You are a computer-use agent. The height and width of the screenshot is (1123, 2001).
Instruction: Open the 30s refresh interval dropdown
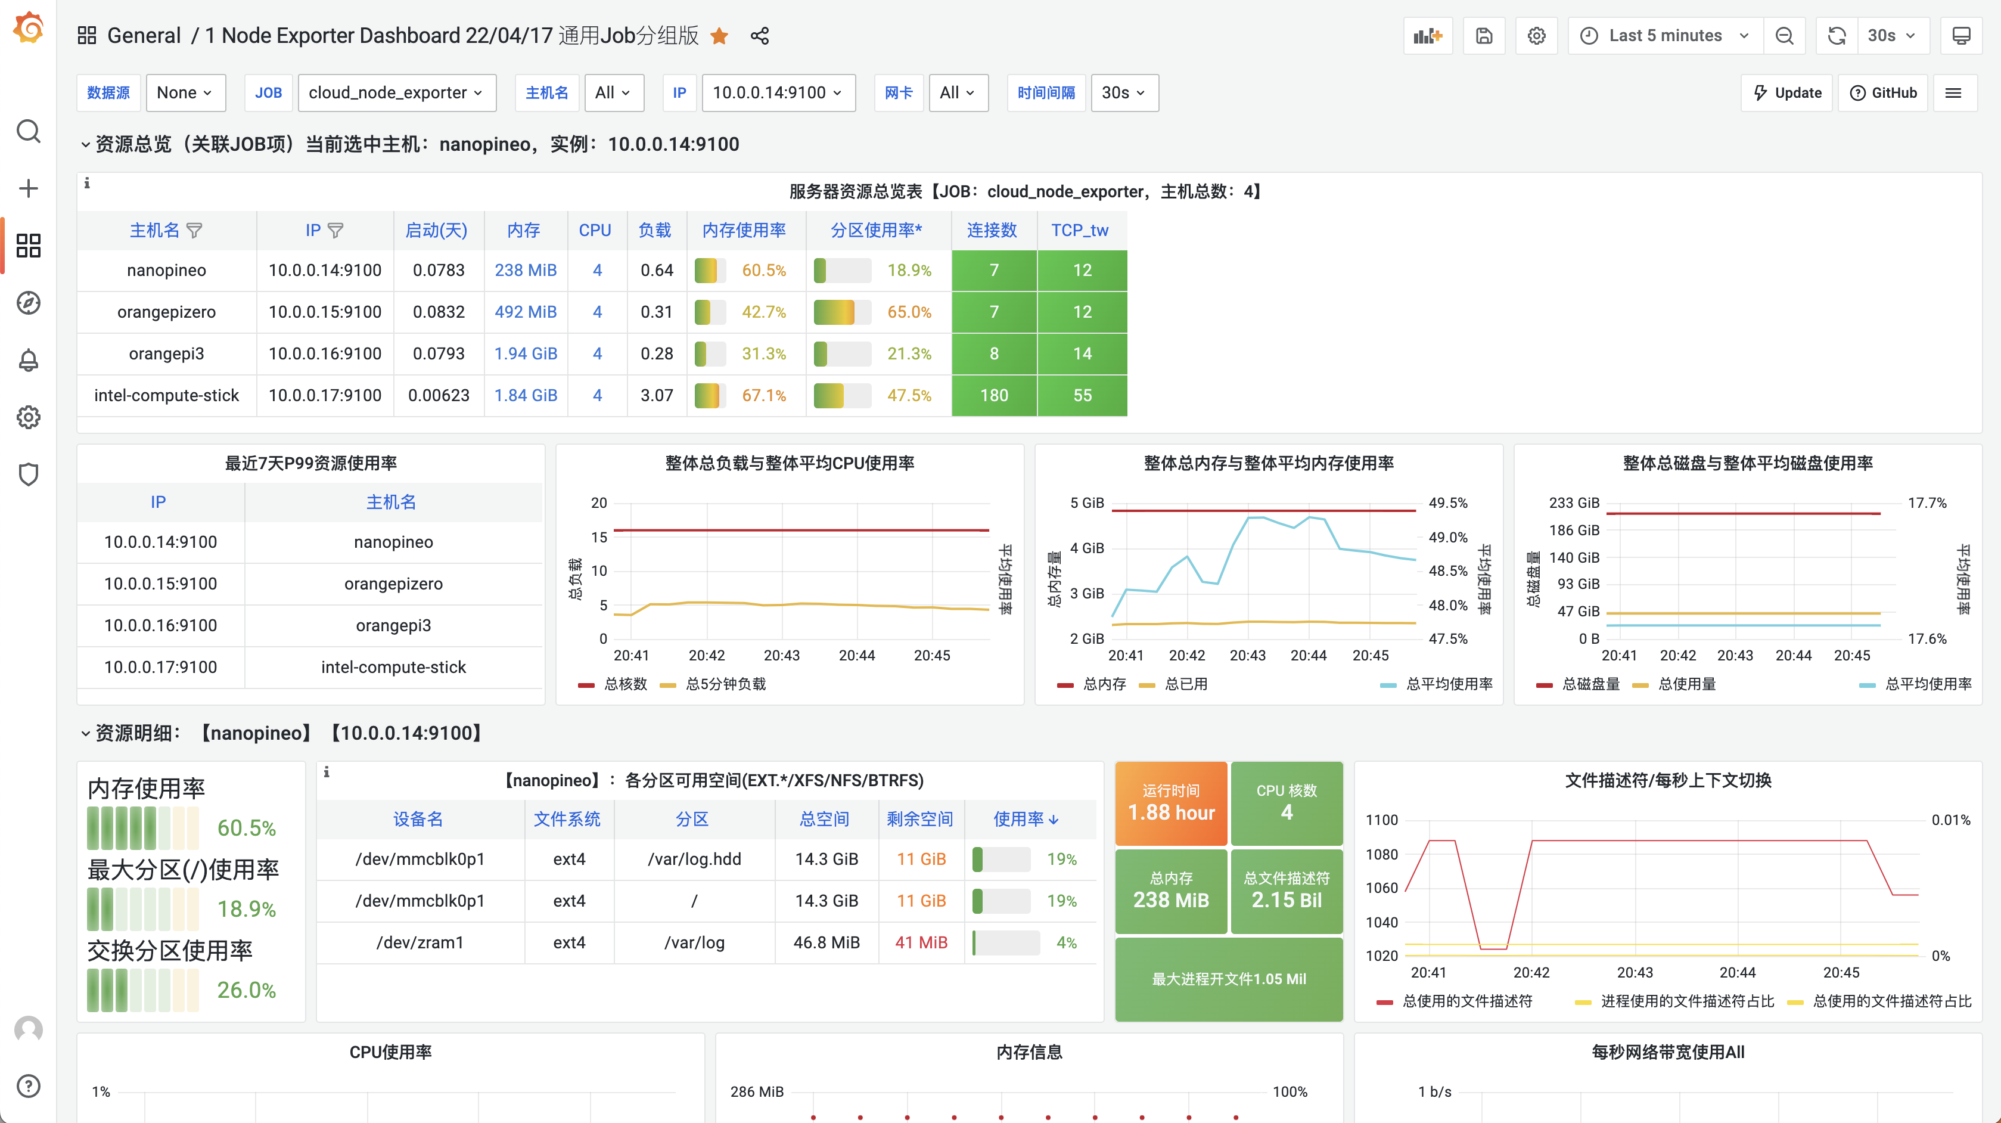point(1894,35)
